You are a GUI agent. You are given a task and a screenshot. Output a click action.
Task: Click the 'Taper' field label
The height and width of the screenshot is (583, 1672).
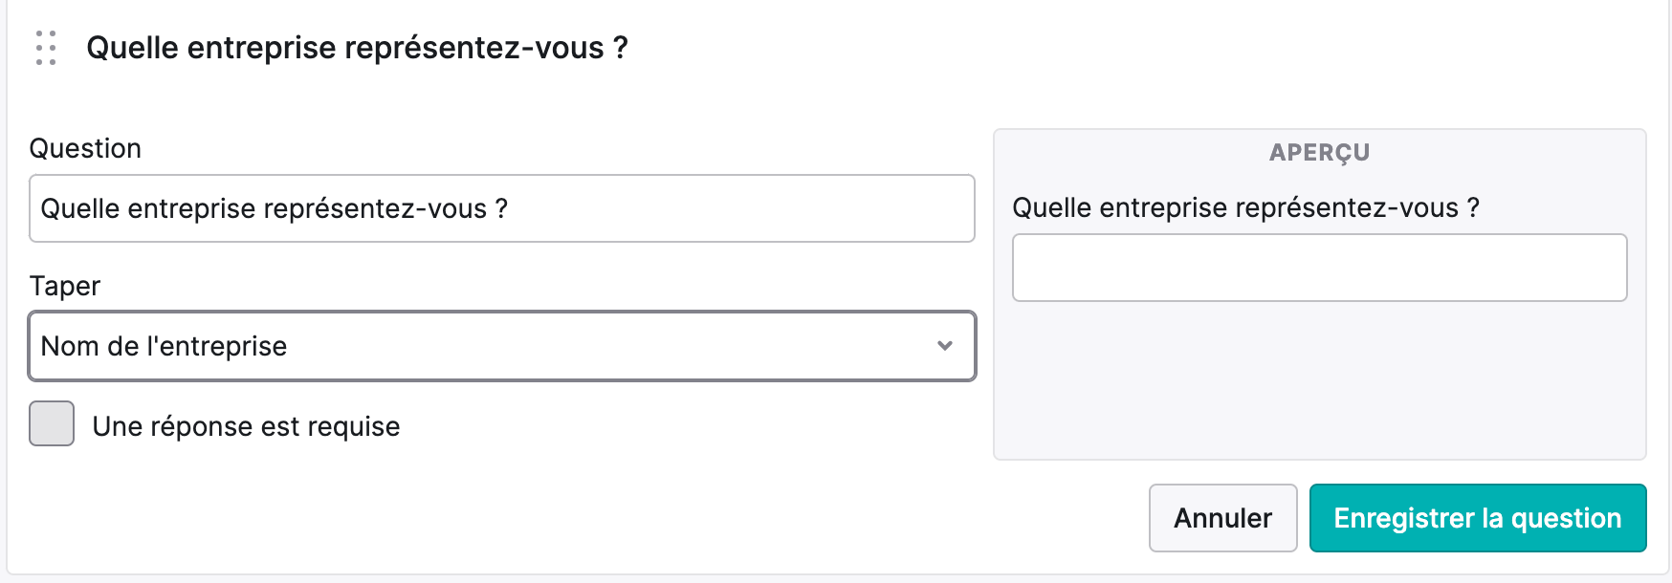65,287
